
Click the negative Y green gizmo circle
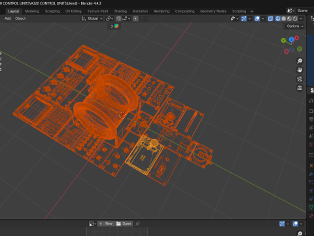pos(300,49)
